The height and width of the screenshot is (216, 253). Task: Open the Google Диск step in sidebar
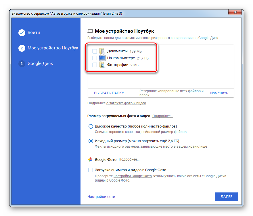(40, 63)
